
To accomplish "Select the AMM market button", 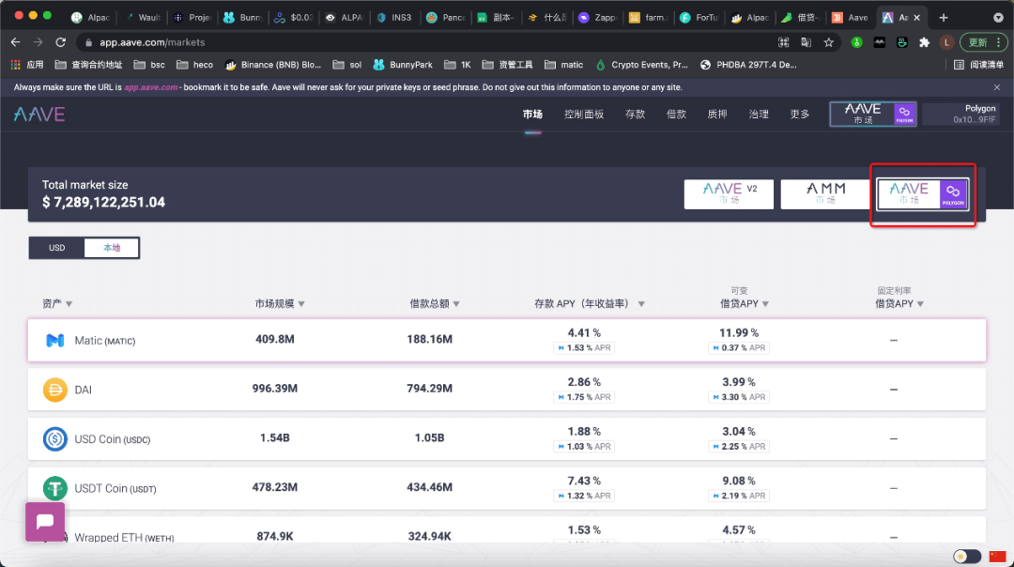I will click(823, 194).
